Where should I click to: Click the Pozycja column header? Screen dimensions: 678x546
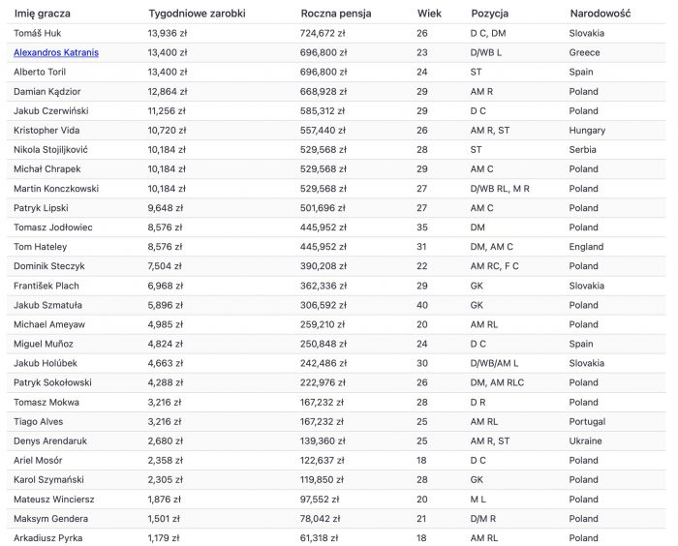pos(489,14)
